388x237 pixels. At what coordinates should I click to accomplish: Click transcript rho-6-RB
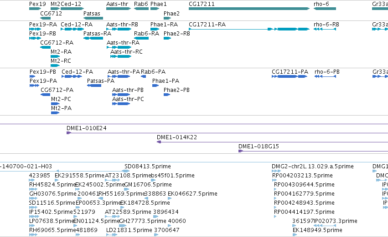326,25
